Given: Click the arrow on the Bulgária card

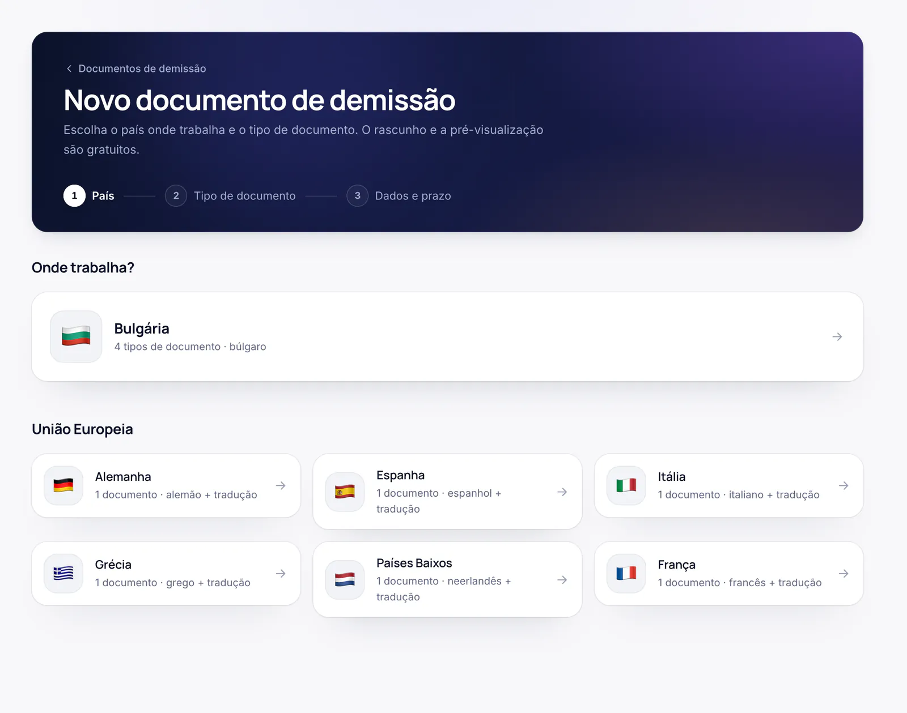Looking at the screenshot, I should (837, 336).
